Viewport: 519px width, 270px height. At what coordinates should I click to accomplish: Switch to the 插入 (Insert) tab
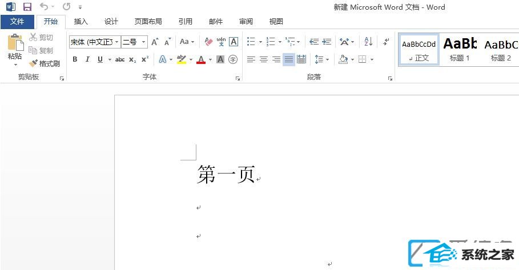pyautogui.click(x=81, y=22)
